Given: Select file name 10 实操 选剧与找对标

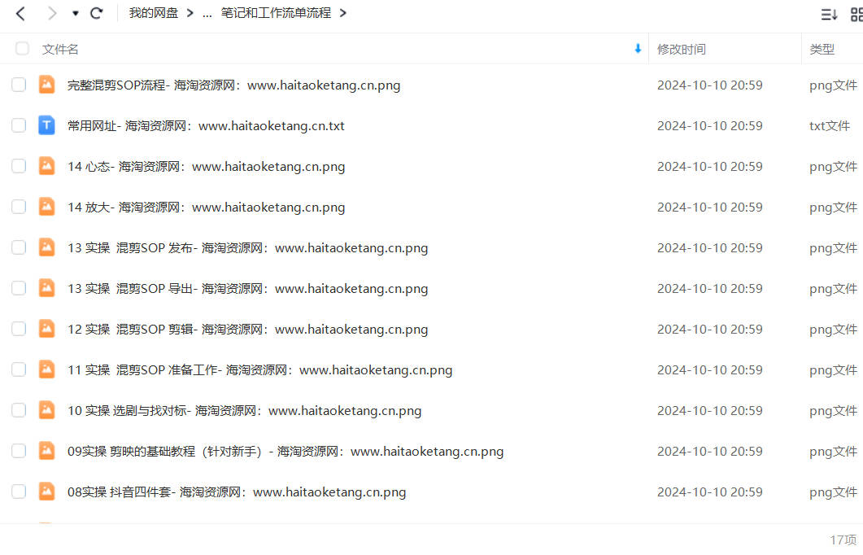Looking at the screenshot, I should click(x=244, y=411).
